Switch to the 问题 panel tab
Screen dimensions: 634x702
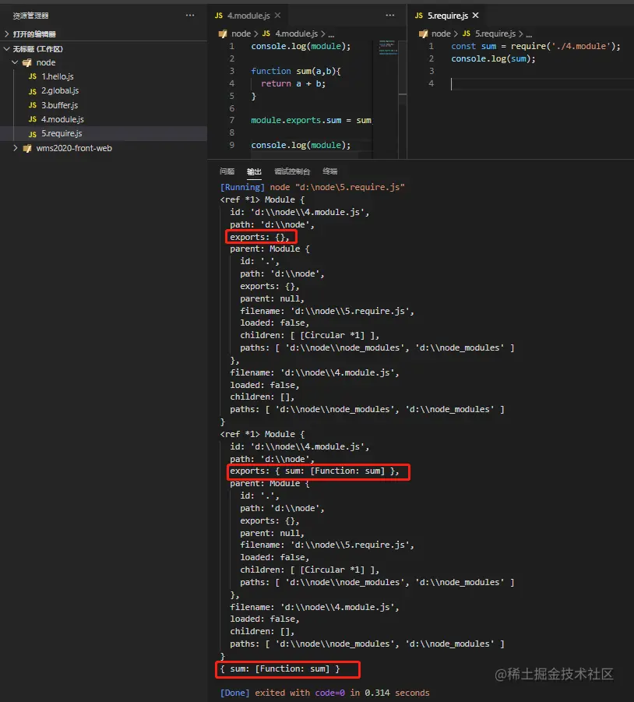click(227, 171)
